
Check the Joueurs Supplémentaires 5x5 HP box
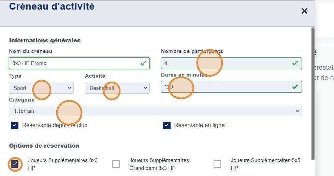coord(217,164)
